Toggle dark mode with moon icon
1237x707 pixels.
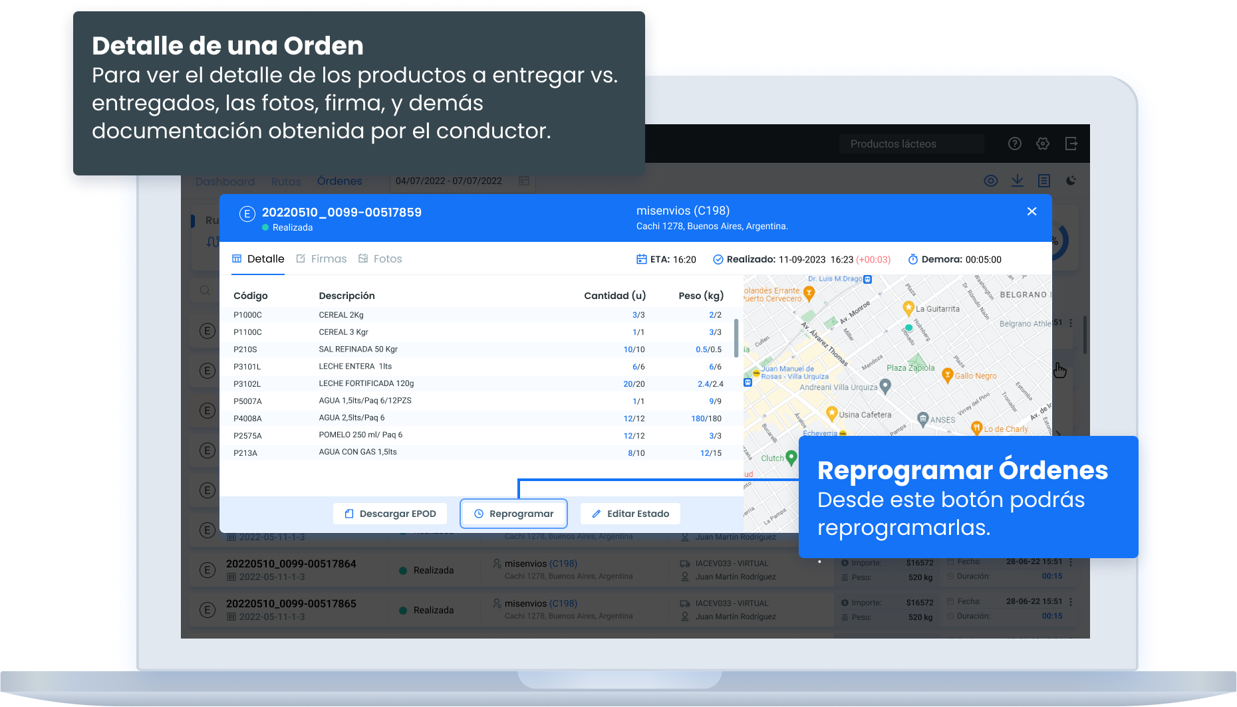(1071, 181)
